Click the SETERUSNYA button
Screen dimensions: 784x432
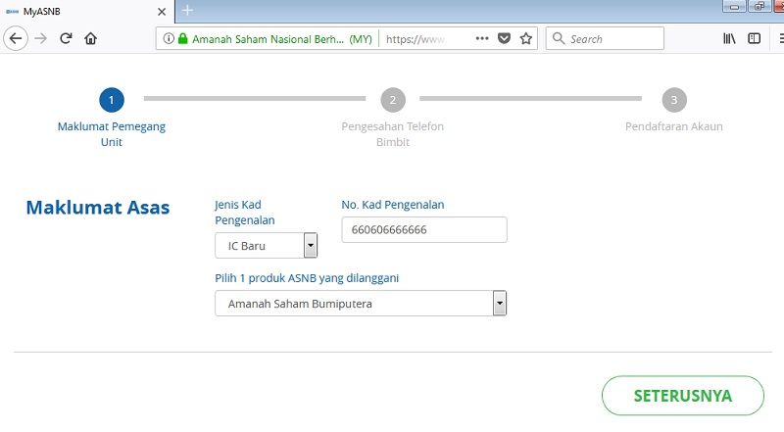click(682, 396)
